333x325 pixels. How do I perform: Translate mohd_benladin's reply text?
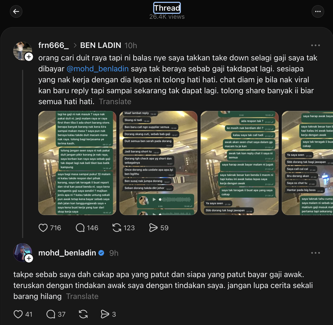coord(82,296)
